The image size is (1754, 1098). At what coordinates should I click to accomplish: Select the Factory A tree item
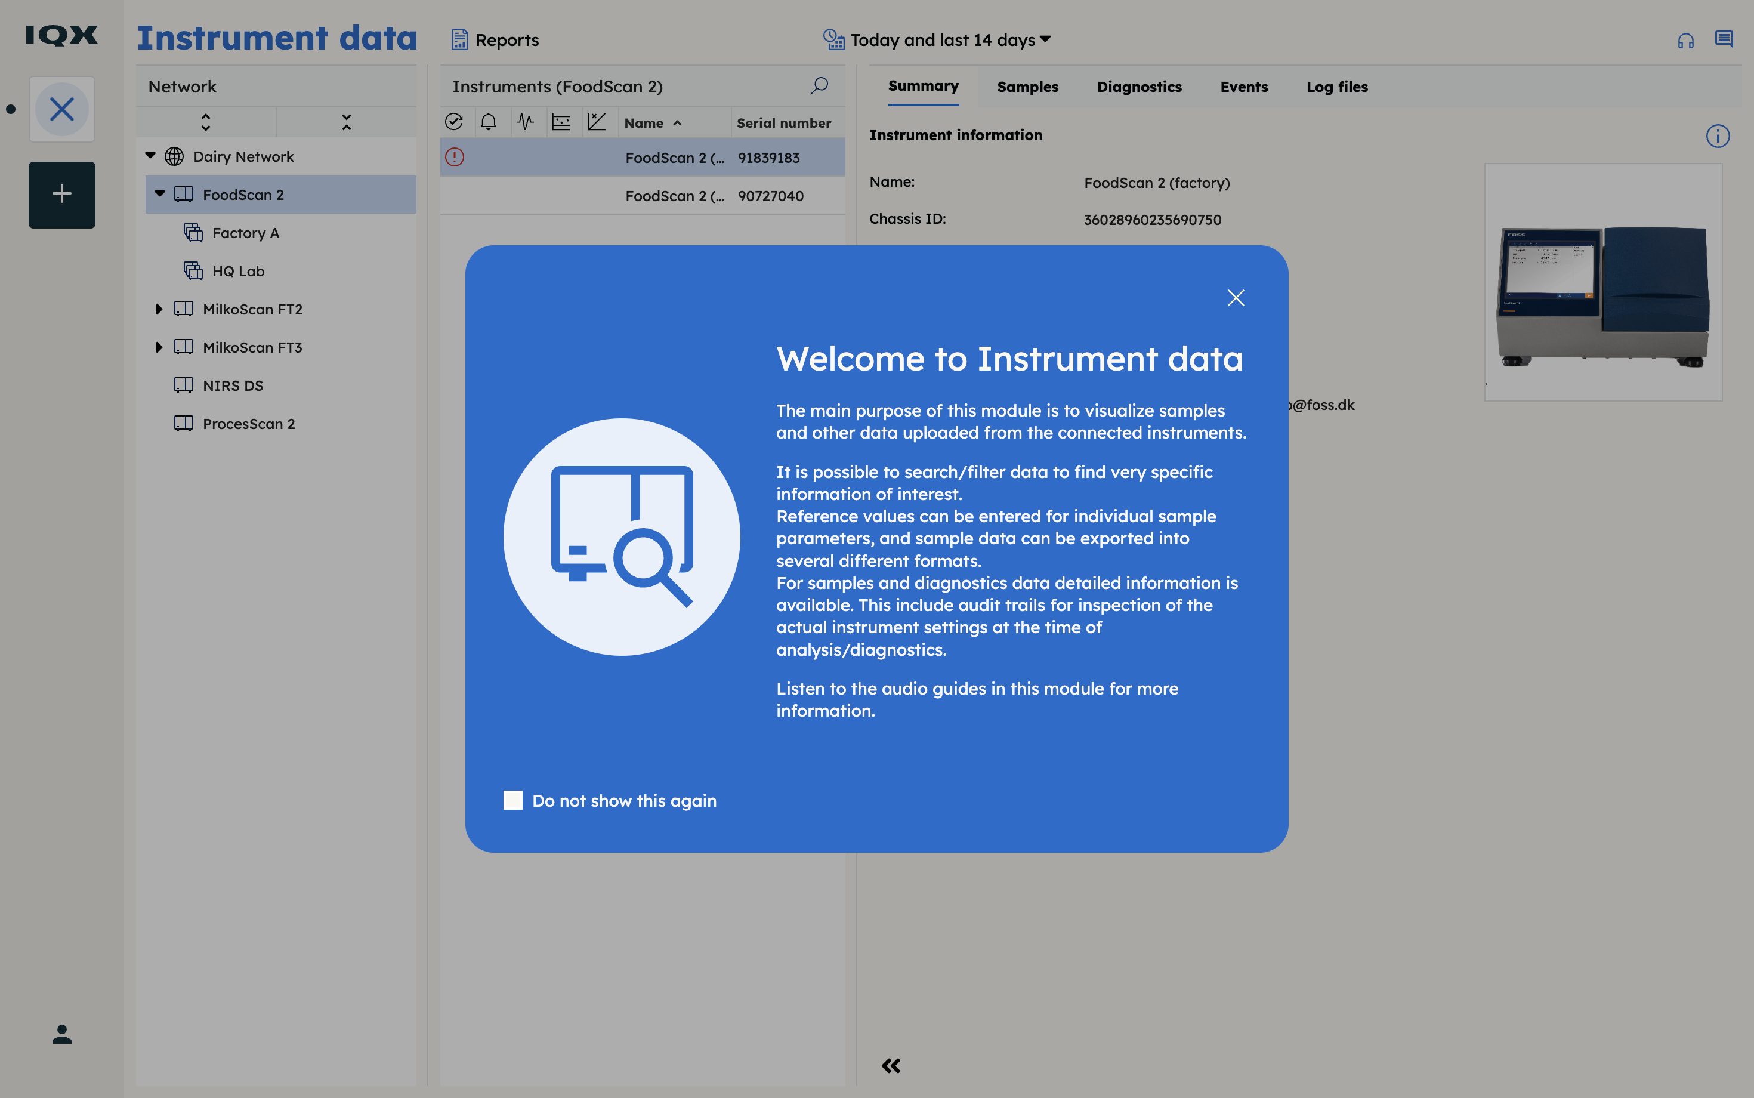tap(245, 233)
